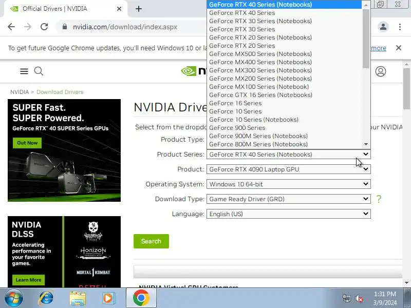Click Learn More on the DLSS banner
The height and width of the screenshot is (308, 411).
(x=29, y=280)
